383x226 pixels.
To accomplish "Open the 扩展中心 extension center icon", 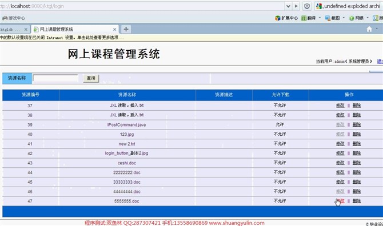I will pos(277,18).
